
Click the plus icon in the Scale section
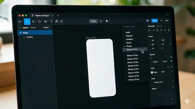(173, 81)
